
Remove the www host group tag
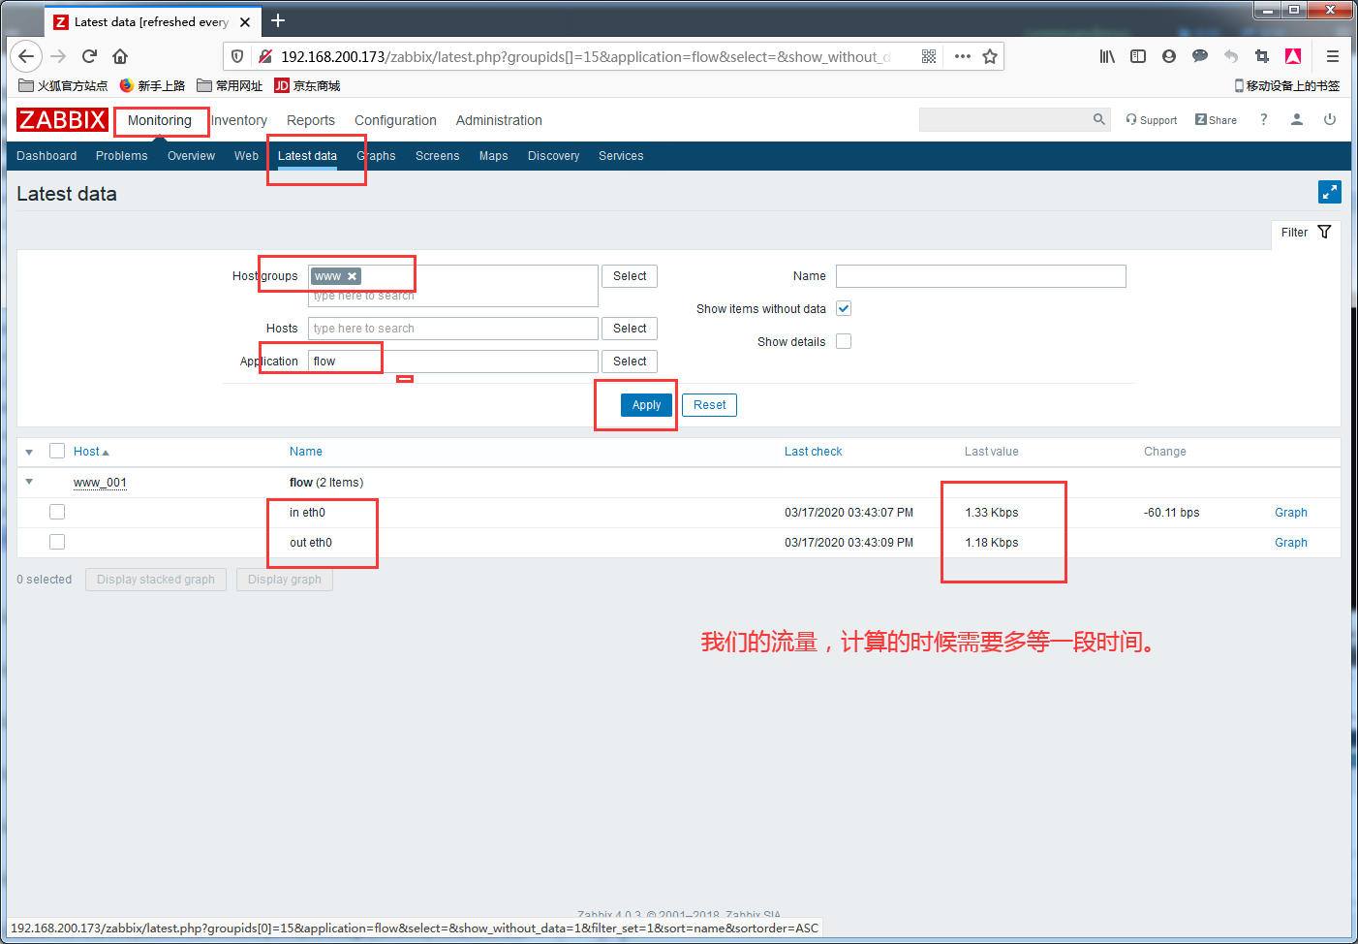(353, 276)
